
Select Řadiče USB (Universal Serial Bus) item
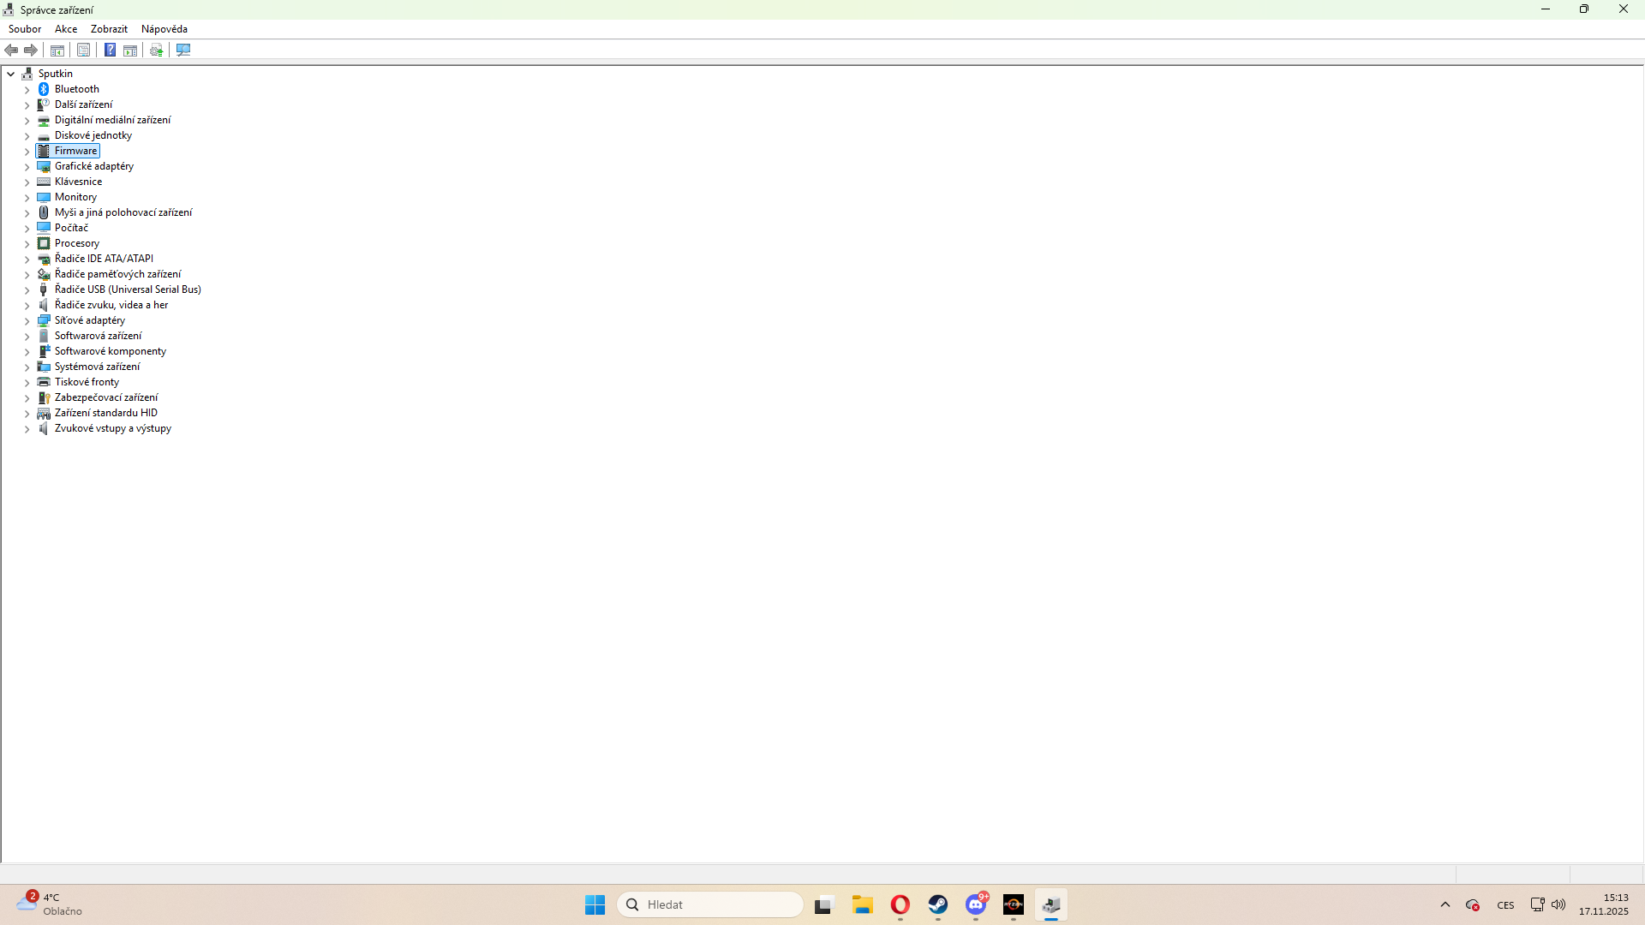point(128,289)
